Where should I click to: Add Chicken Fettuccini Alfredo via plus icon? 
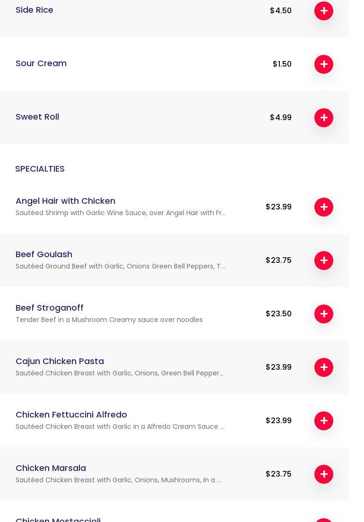(324, 421)
